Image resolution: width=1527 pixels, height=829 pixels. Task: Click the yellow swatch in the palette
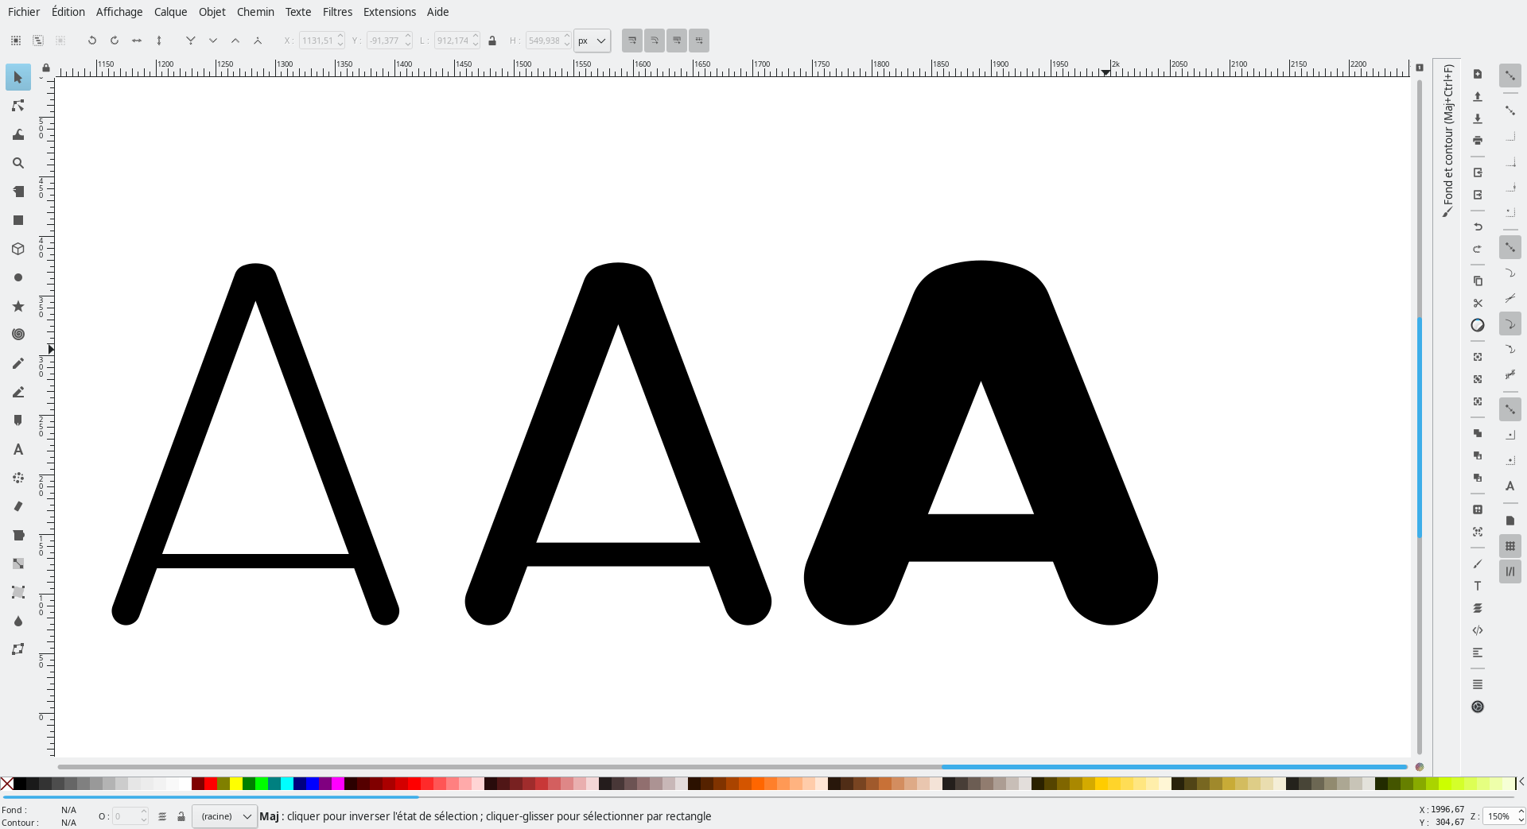[x=236, y=784]
